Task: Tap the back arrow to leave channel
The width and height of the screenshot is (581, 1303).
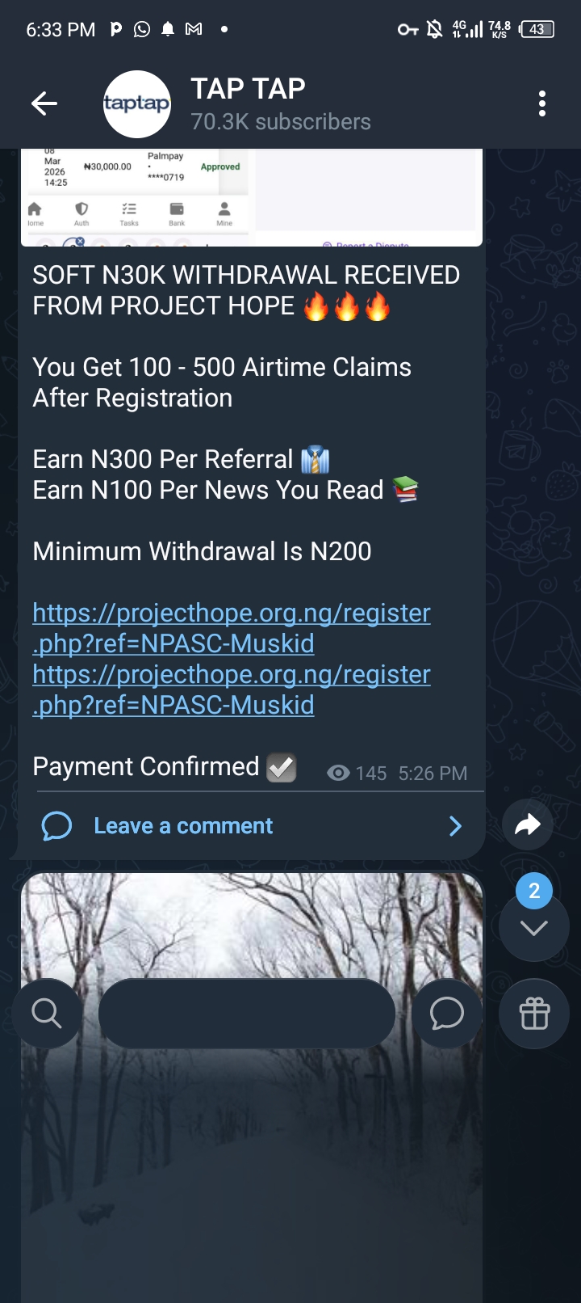Action: pos(44,103)
